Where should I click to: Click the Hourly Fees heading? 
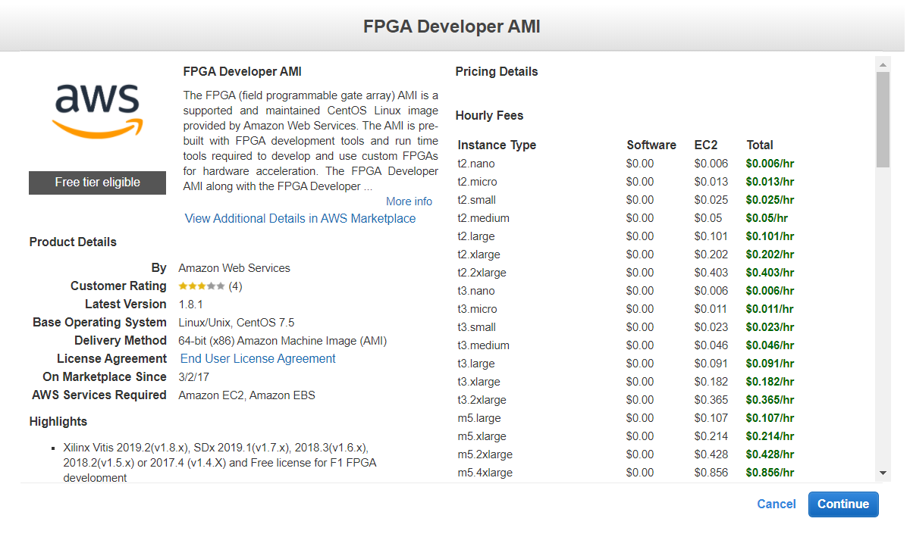(489, 116)
